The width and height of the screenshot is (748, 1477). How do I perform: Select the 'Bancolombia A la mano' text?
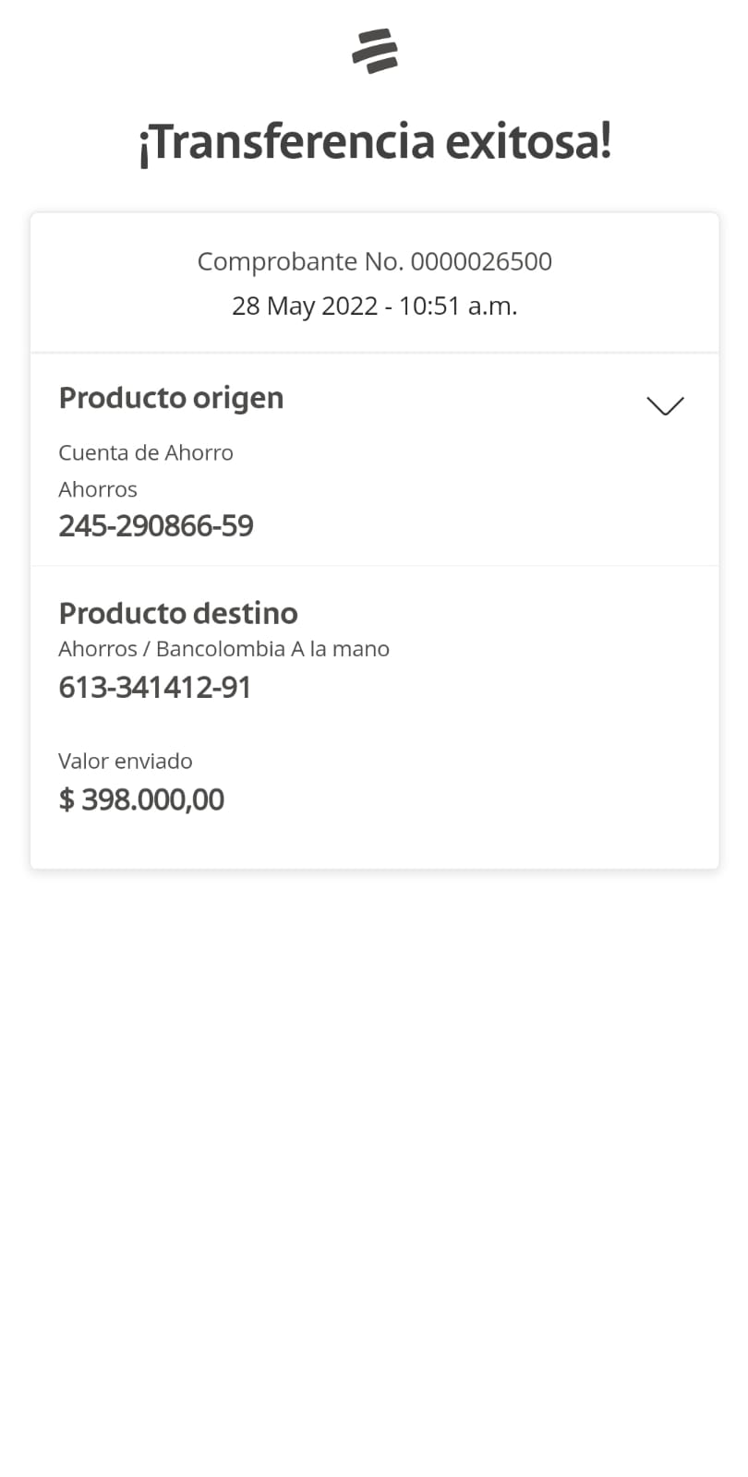pyautogui.click(x=272, y=649)
